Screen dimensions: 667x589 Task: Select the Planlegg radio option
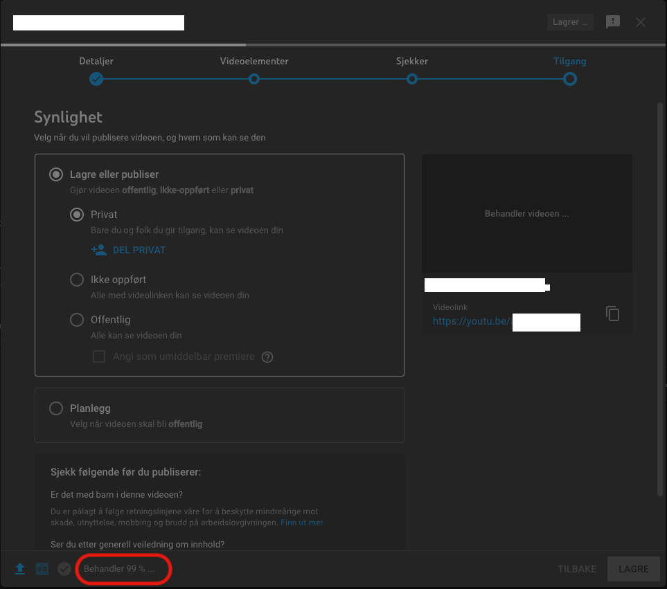point(56,408)
